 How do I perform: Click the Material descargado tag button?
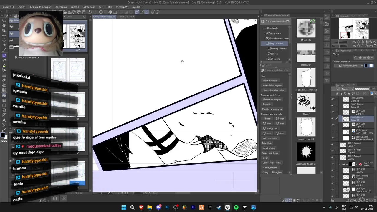pos(272,85)
